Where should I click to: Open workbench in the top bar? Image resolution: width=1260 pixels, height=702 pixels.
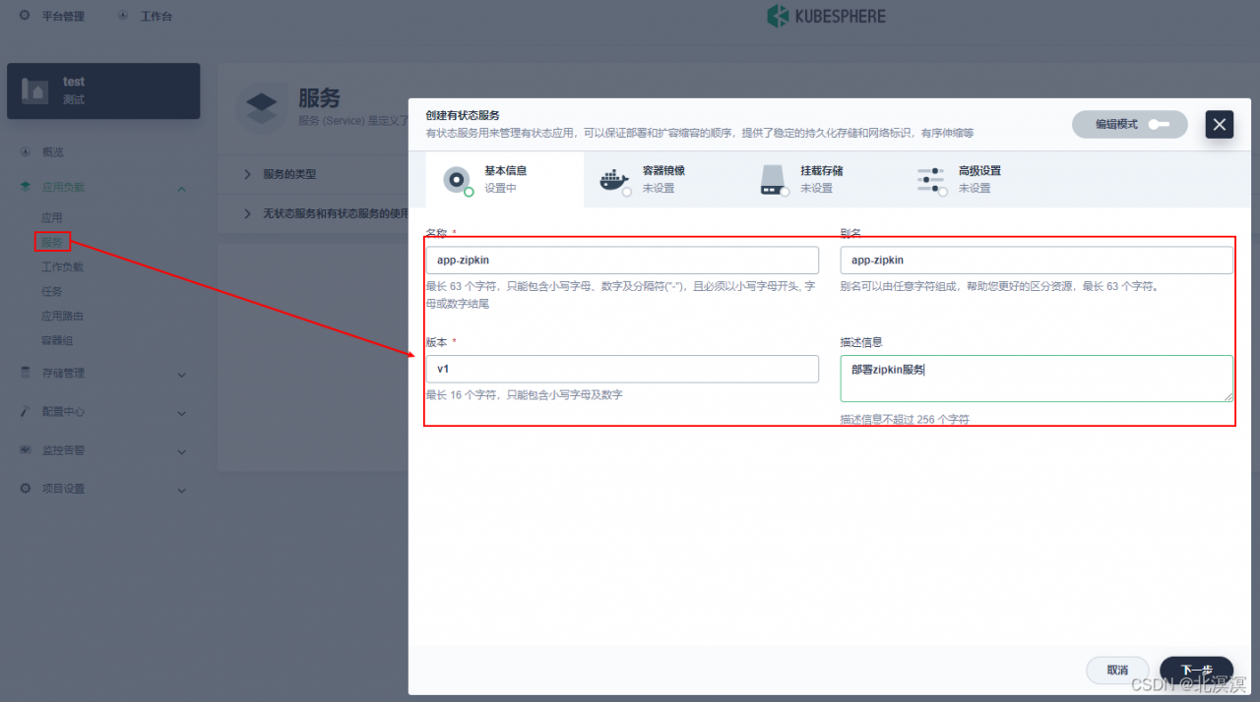(157, 17)
